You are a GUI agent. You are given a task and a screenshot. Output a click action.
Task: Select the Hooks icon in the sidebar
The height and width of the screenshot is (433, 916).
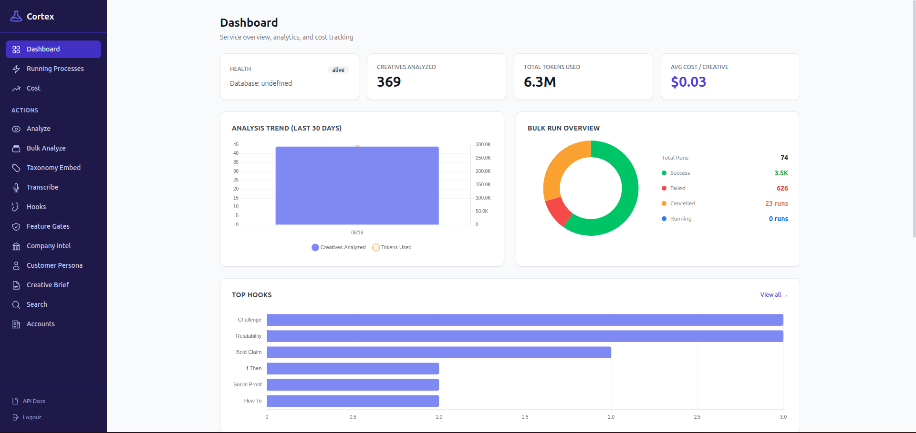pyautogui.click(x=16, y=207)
